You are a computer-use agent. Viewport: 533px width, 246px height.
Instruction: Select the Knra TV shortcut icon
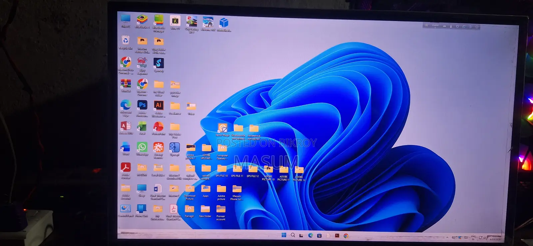(x=175, y=23)
